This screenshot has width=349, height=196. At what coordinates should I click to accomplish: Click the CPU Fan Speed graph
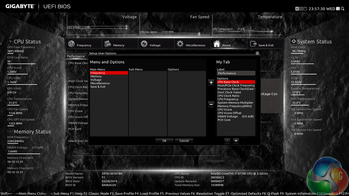(x=175, y=25)
